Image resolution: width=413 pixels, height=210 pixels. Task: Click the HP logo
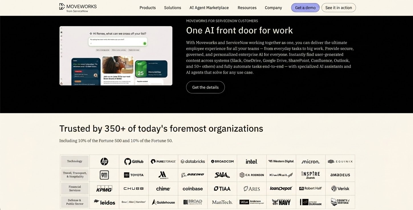coord(104,161)
